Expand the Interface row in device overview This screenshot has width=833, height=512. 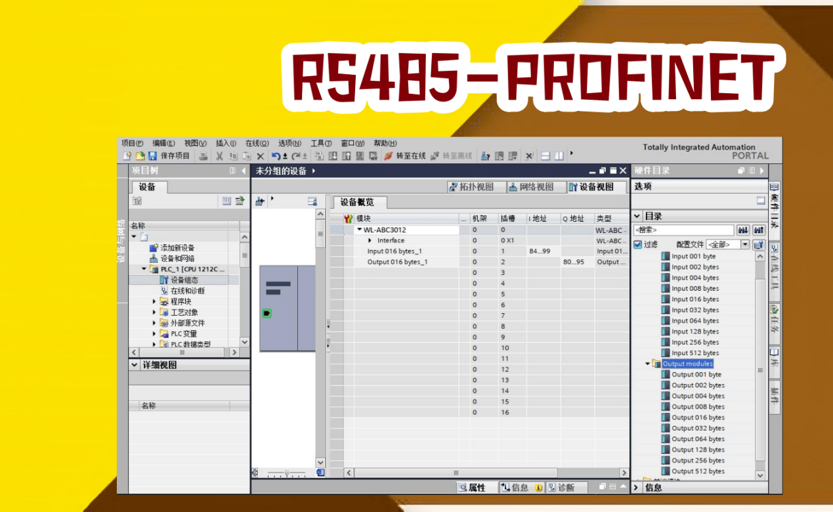[370, 241]
